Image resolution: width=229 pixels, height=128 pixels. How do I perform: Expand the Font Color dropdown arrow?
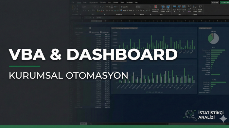pyautogui.click(x=103, y=11)
